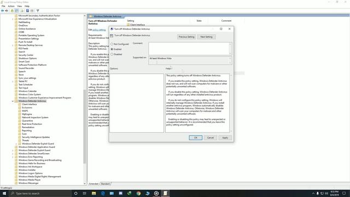Select the Windows Installer folder in the tree
Viewport: 350px width, 197px height.
click(27, 170)
